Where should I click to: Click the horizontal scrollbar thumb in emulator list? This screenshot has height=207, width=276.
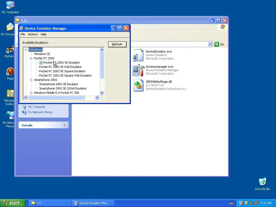56,97
